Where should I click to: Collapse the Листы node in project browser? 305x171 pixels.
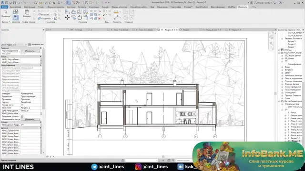[x=280, y=101]
